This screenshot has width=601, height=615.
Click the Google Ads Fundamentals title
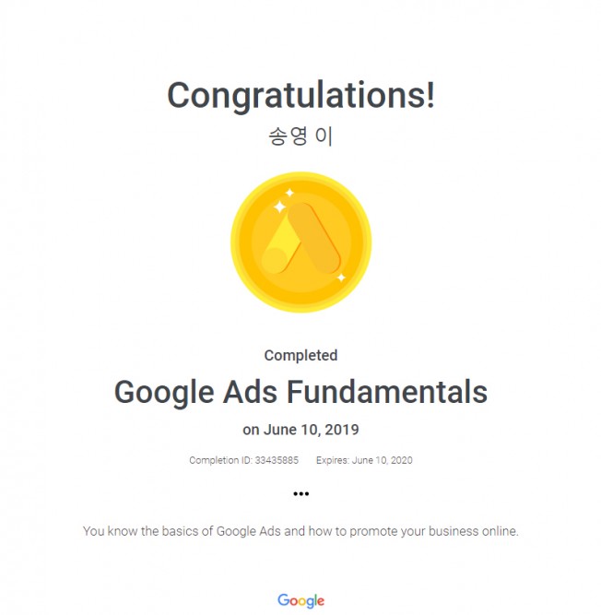coord(300,392)
